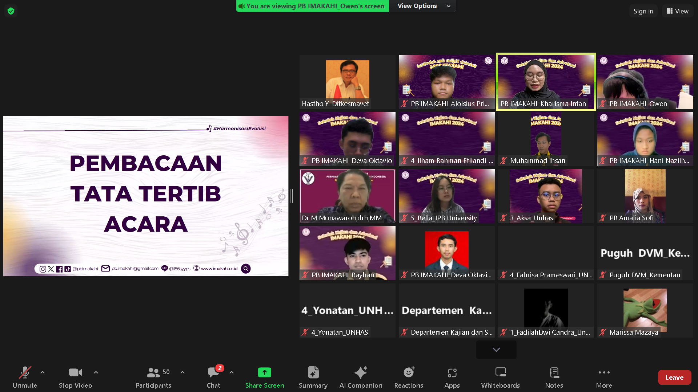This screenshot has width=698, height=392.
Task: Unmute the microphone
Action: coord(25,377)
